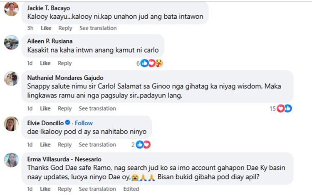The height and width of the screenshot is (195, 312).
Task: Click the heart reaction icon on Nathaniel's comment
Action: [280, 109]
